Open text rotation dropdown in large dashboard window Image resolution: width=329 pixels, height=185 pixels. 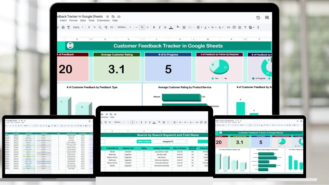221,27
